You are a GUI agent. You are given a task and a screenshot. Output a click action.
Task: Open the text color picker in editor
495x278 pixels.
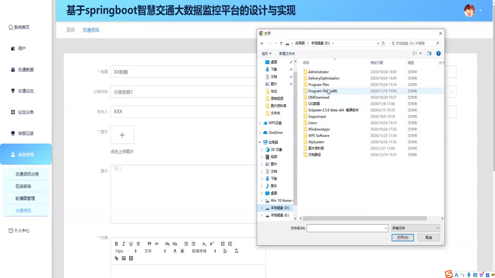tap(175, 251)
